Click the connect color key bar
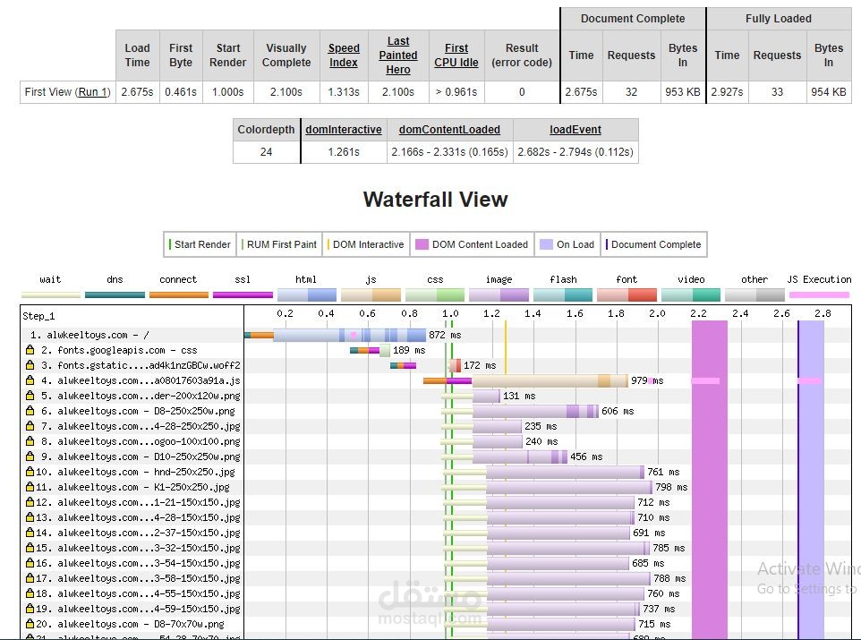Screen dimensions: 861x640 pos(178,295)
